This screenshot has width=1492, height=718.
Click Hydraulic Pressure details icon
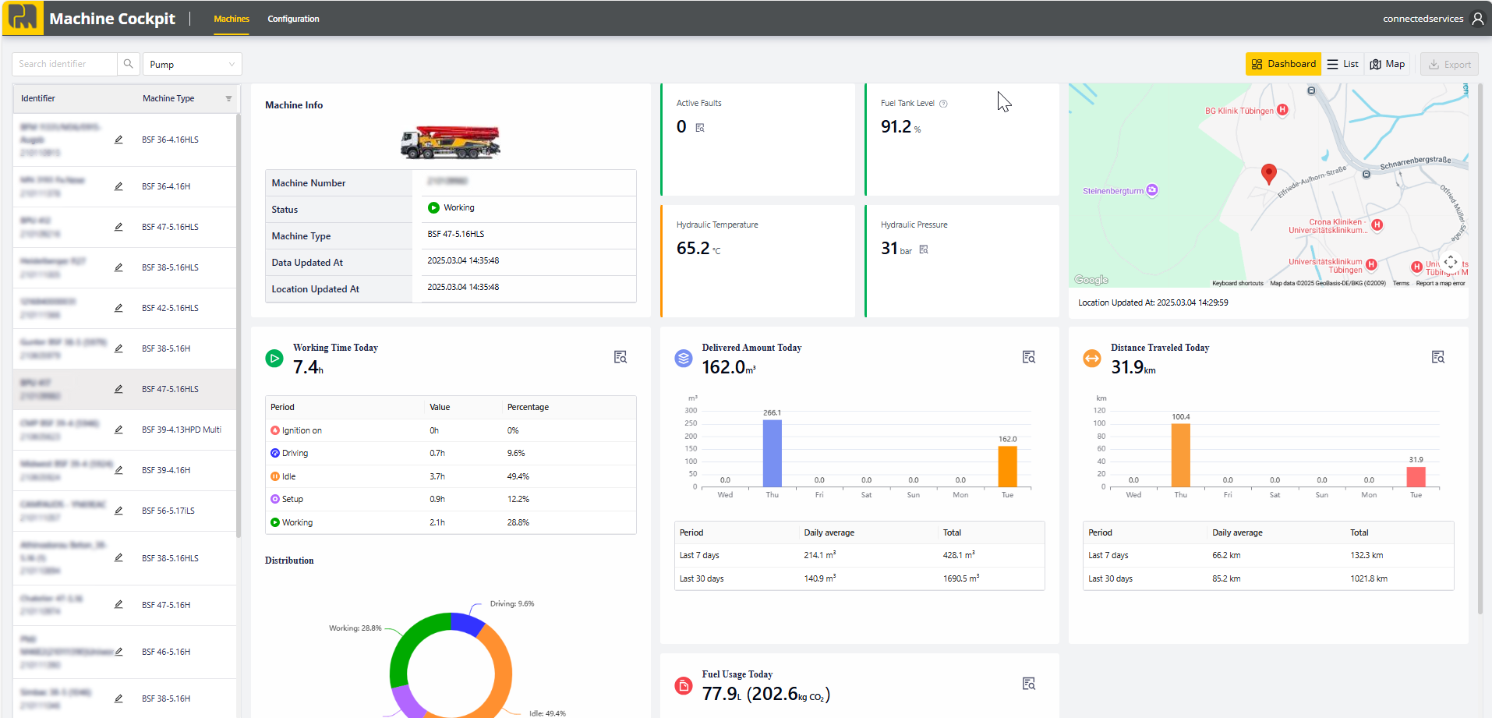[924, 249]
